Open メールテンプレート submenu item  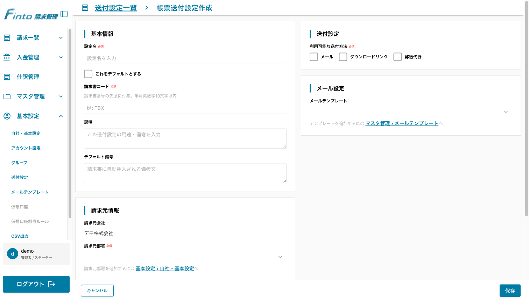30,192
